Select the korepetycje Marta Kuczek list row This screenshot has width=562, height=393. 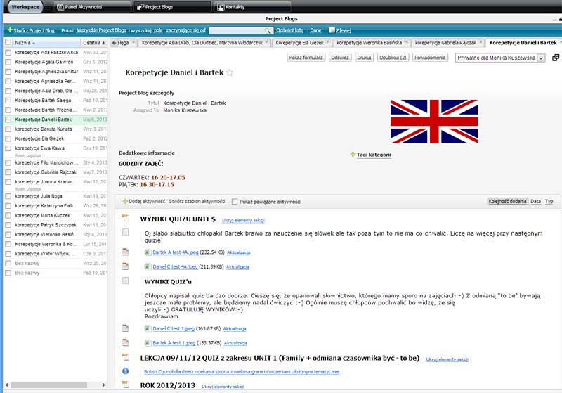55,216
